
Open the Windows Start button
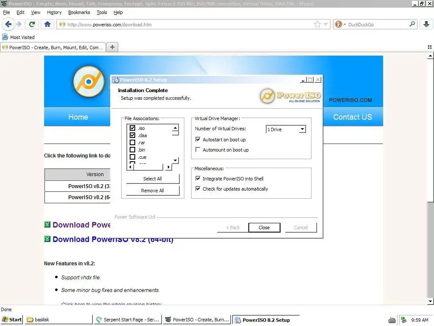(11, 320)
